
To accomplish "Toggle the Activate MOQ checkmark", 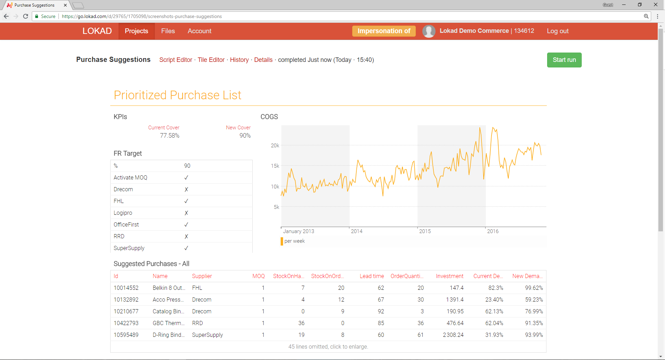I will point(186,178).
